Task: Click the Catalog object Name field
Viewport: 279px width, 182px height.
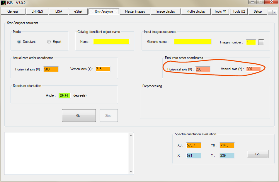Action: 111,42
